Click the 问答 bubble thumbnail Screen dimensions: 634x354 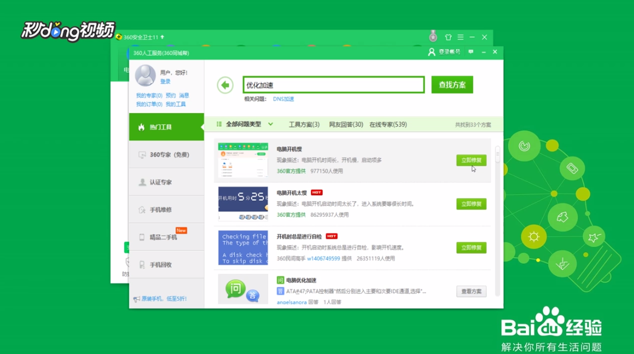tap(243, 290)
